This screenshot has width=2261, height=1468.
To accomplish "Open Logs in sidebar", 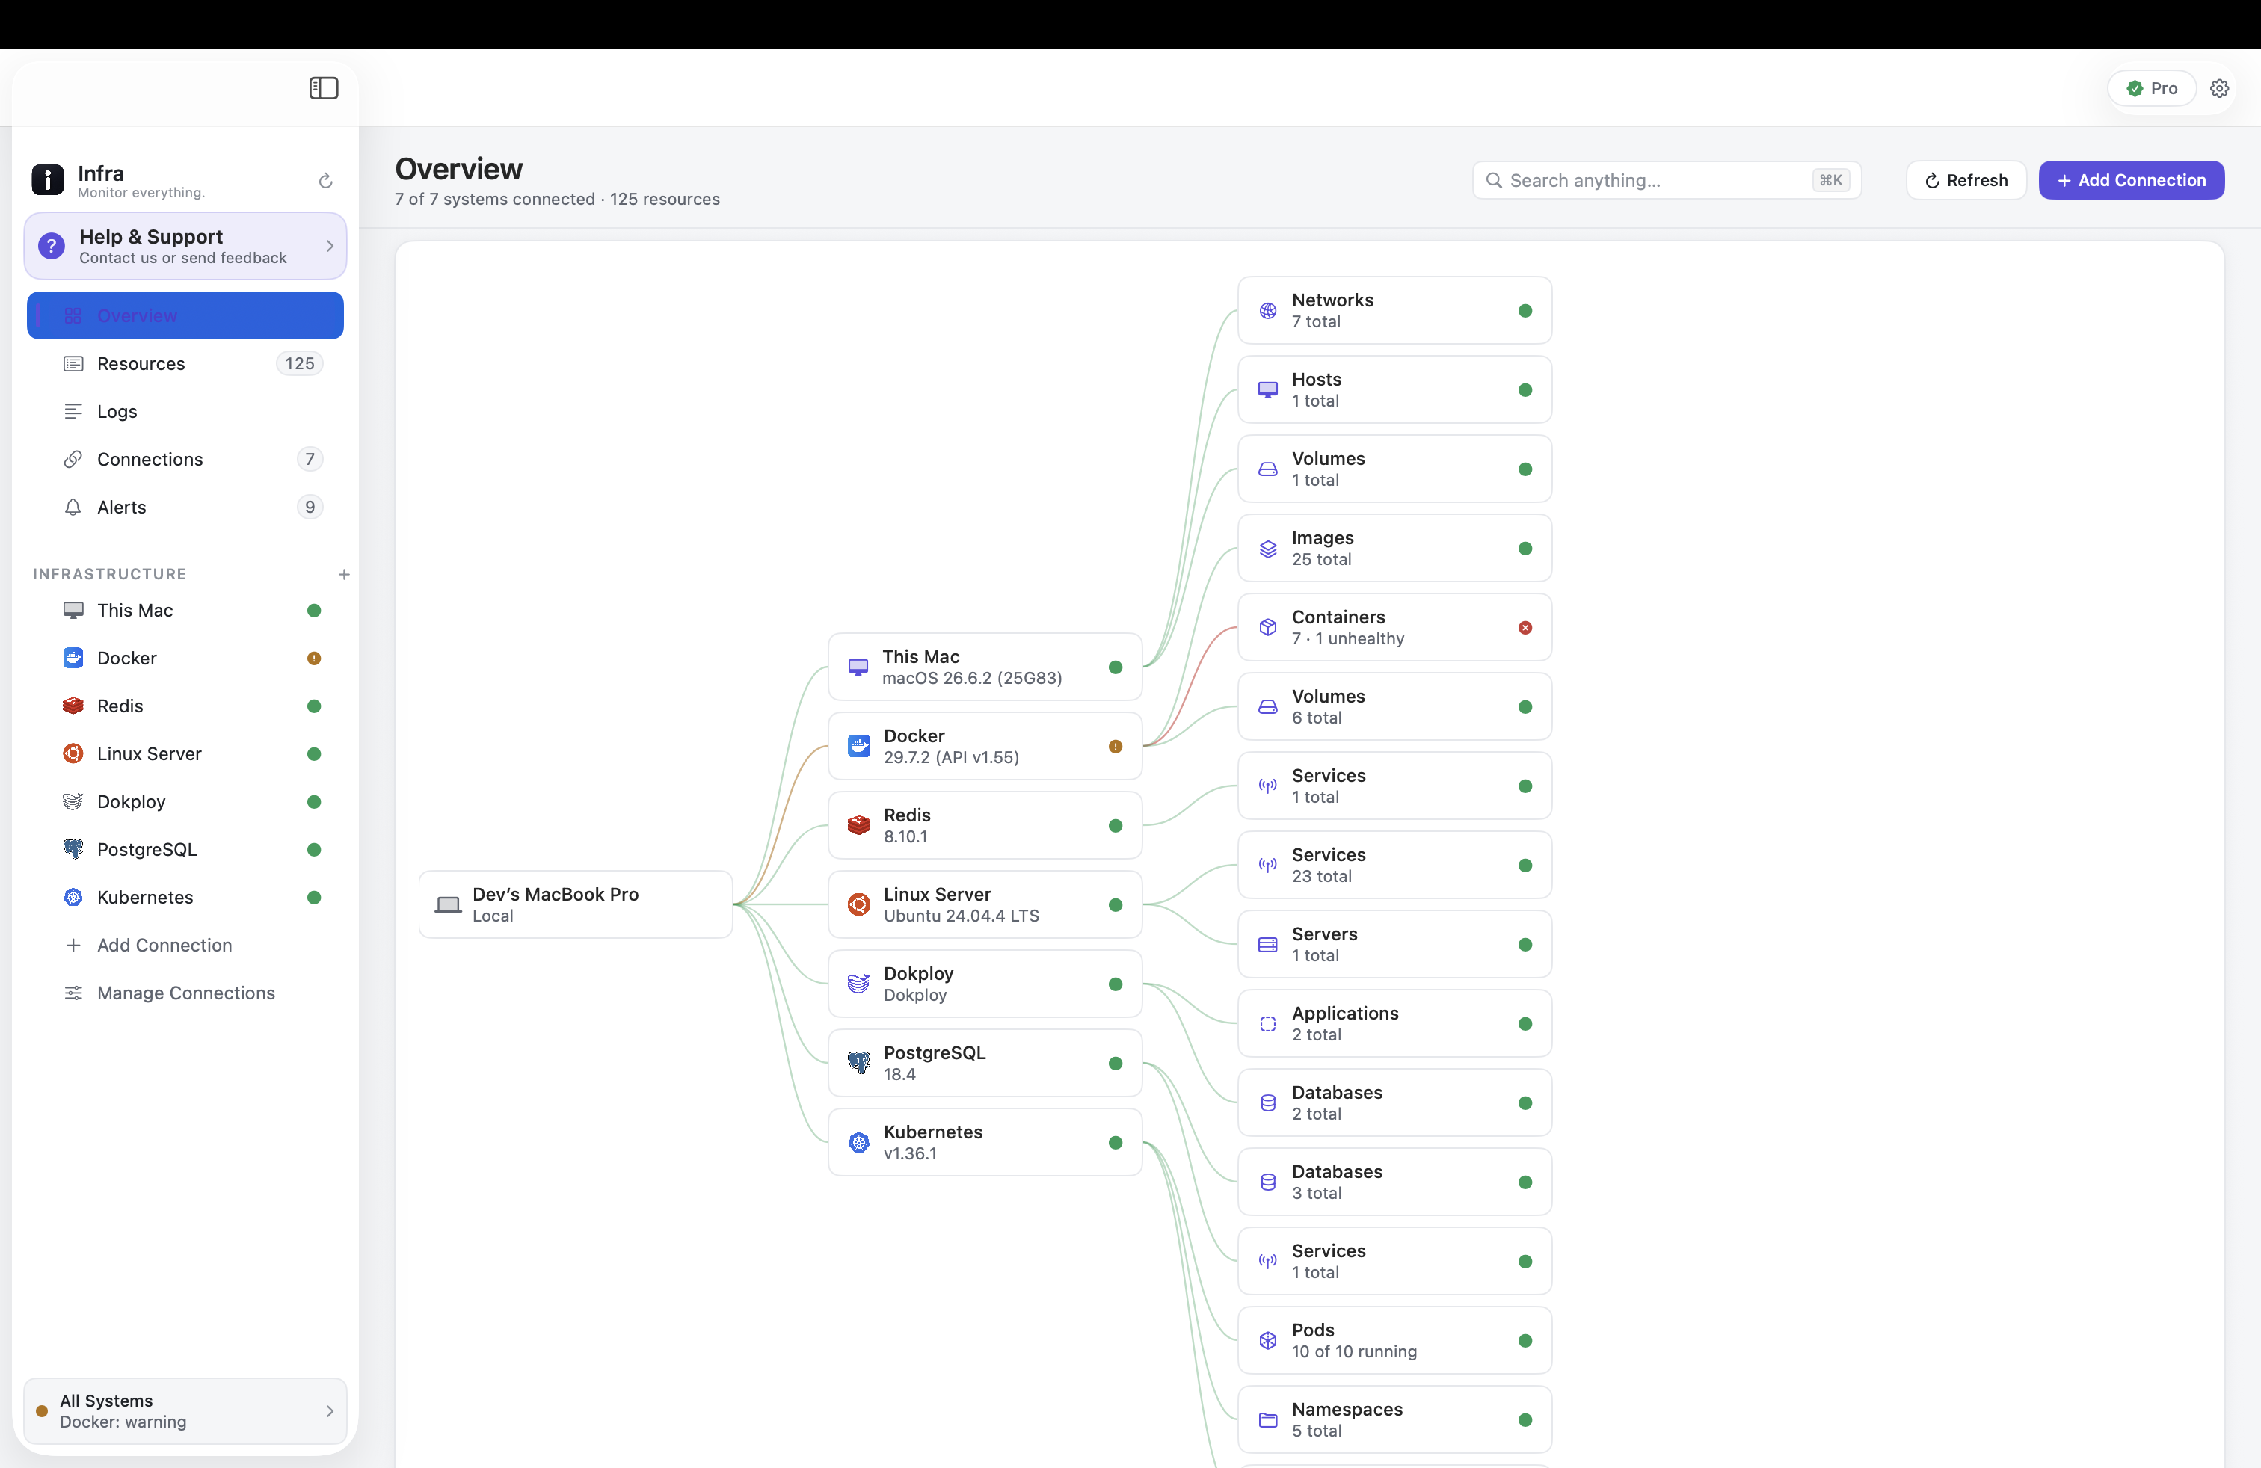I will point(185,411).
